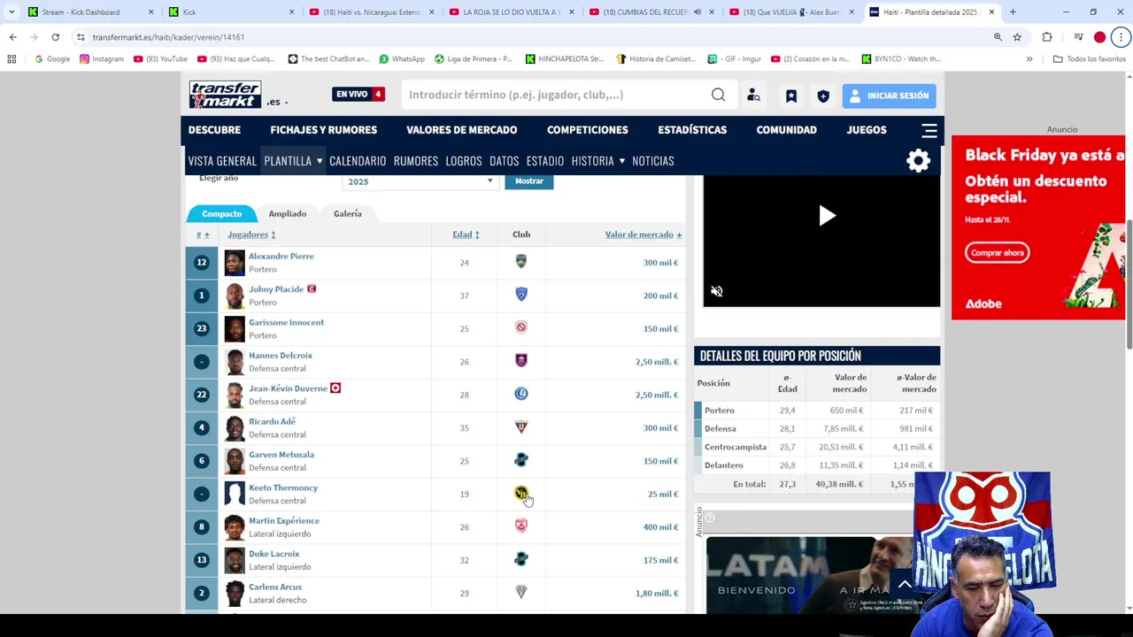
Task: Click the Transfermarkt logo
Action: click(x=225, y=95)
